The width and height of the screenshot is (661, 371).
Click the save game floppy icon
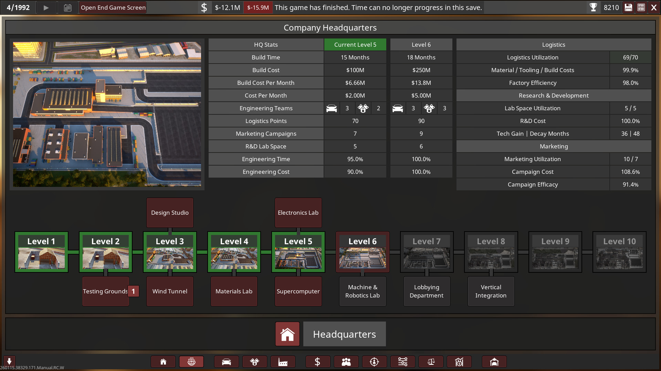tap(628, 8)
